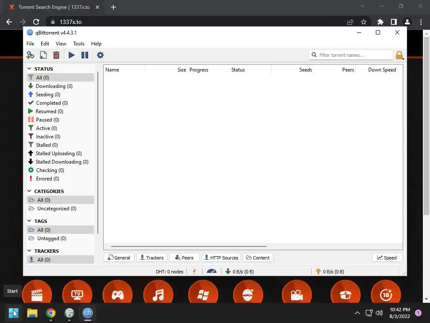Viewport: 430px width, 323px height.
Task: Open Anime ninja category icon on 1337x
Action: [x=248, y=293]
